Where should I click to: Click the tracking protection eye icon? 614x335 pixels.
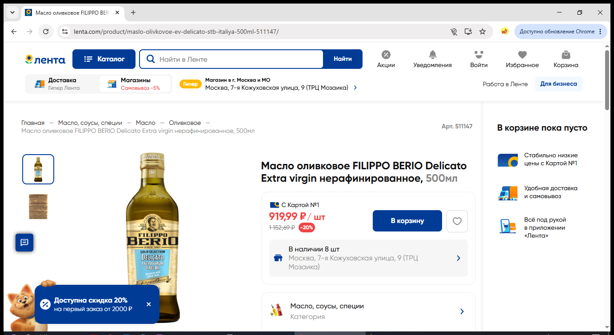click(x=454, y=32)
